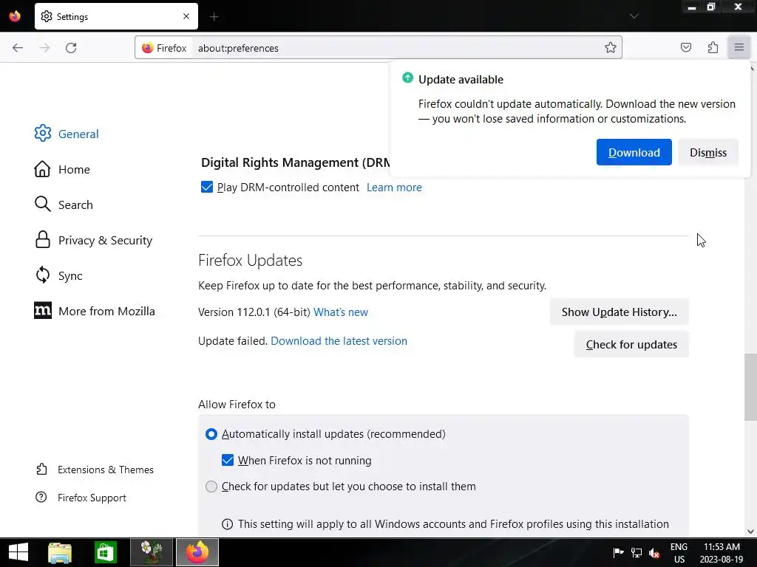Click the info icon beside Windows accounts note
Image resolution: width=757 pixels, height=567 pixels.
pos(227,524)
